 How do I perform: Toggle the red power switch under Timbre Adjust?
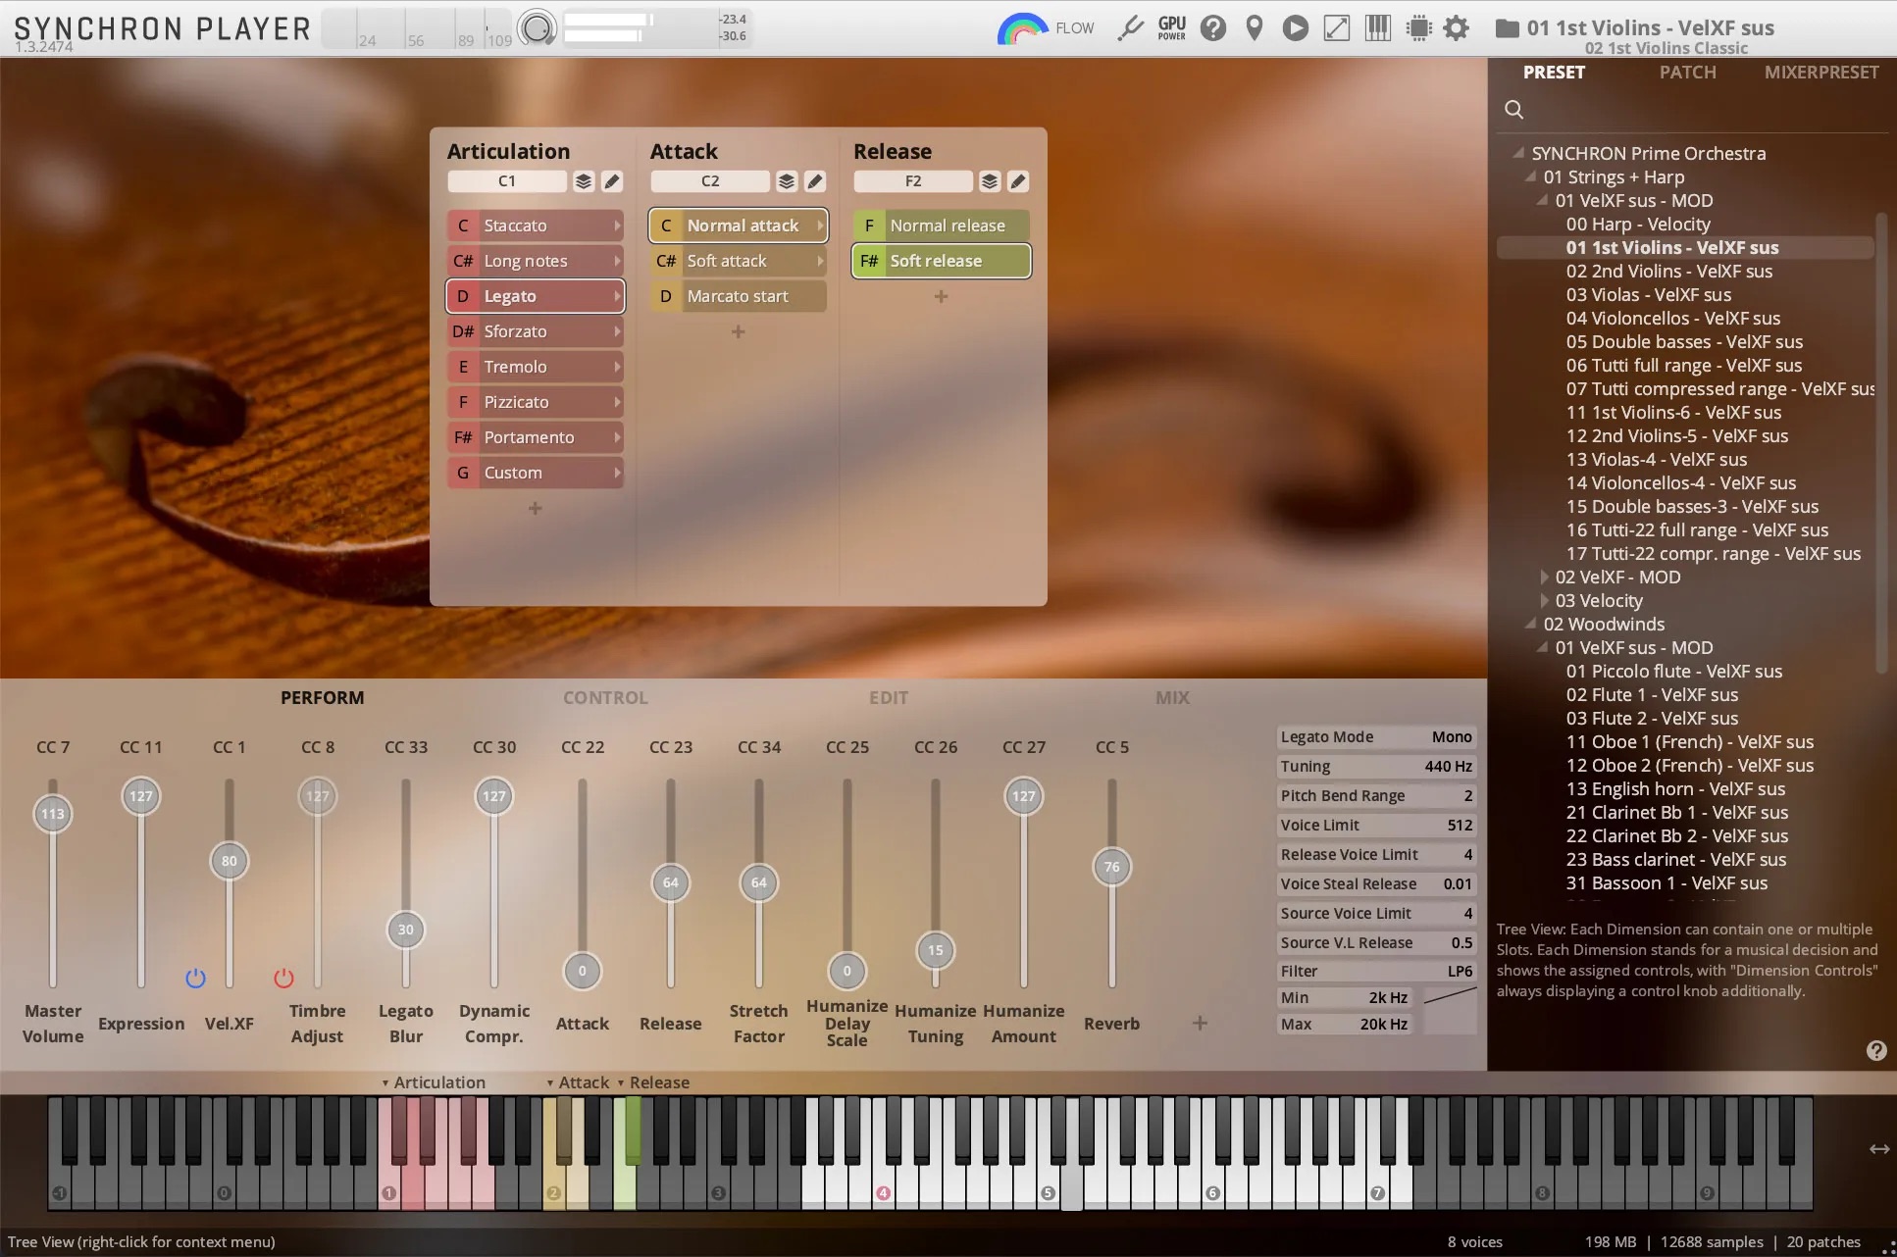[282, 978]
